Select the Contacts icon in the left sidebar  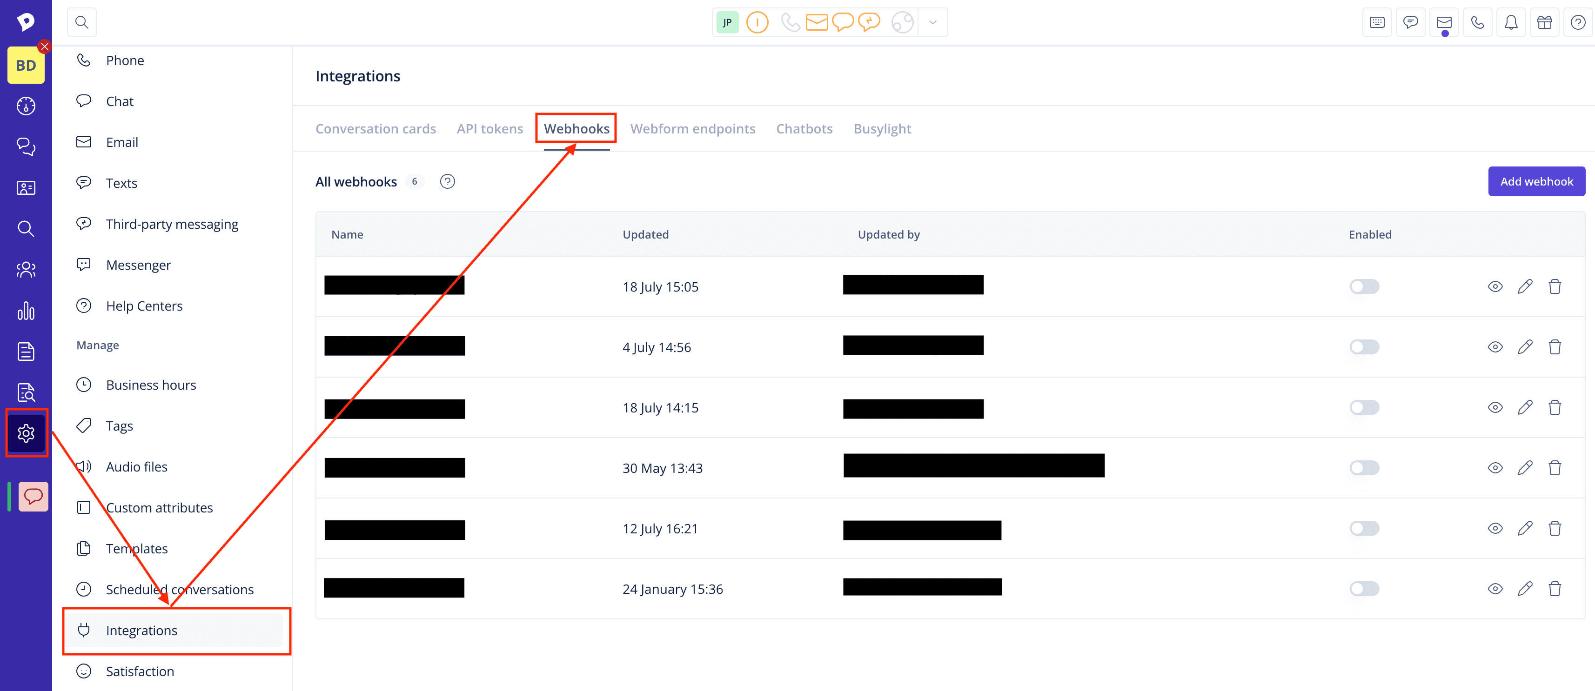[x=26, y=188]
